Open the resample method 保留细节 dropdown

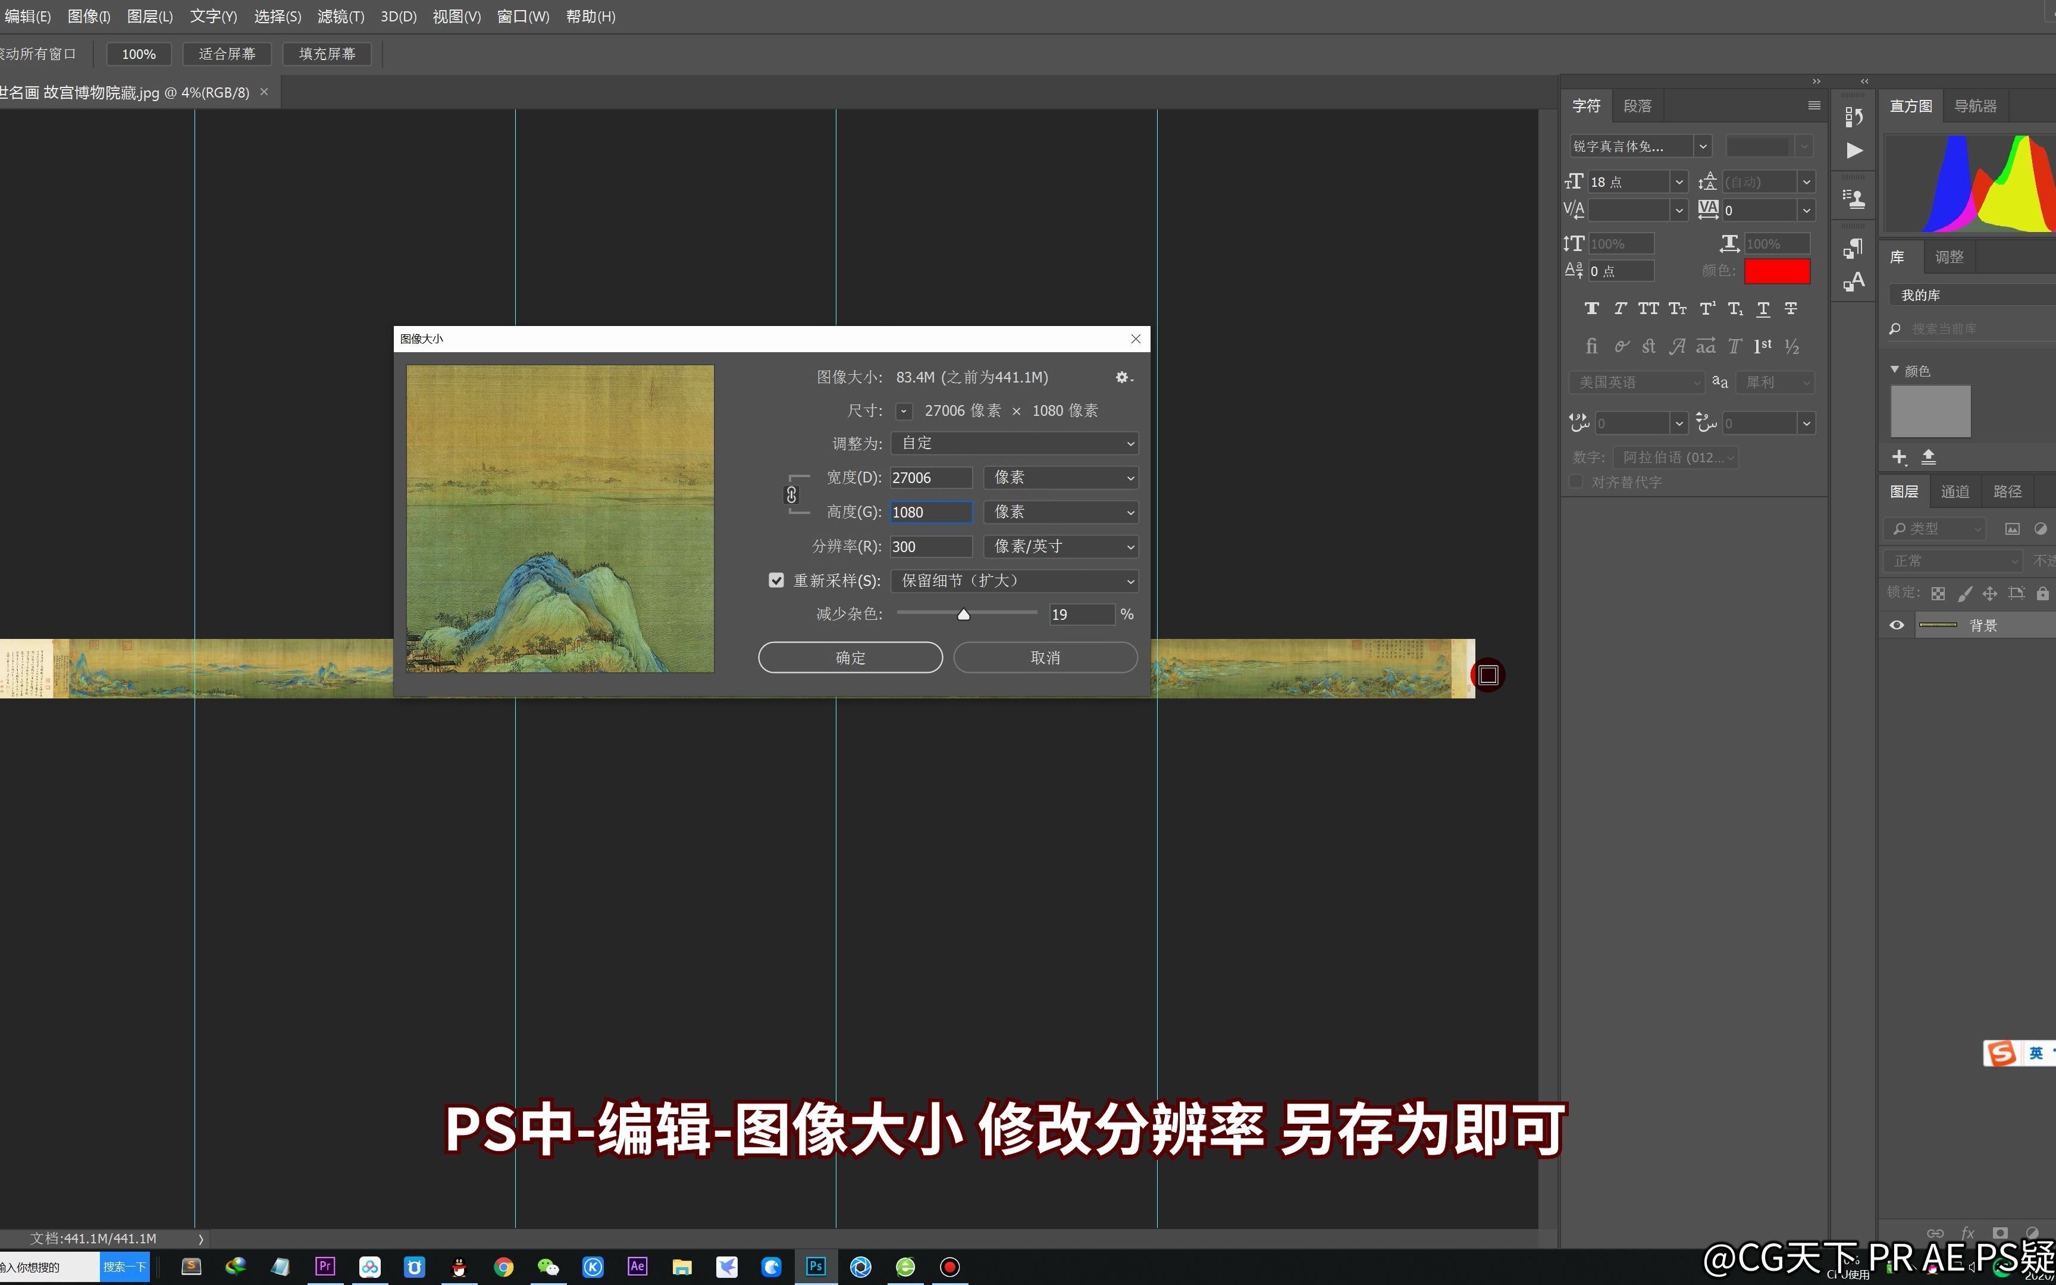[1014, 581]
